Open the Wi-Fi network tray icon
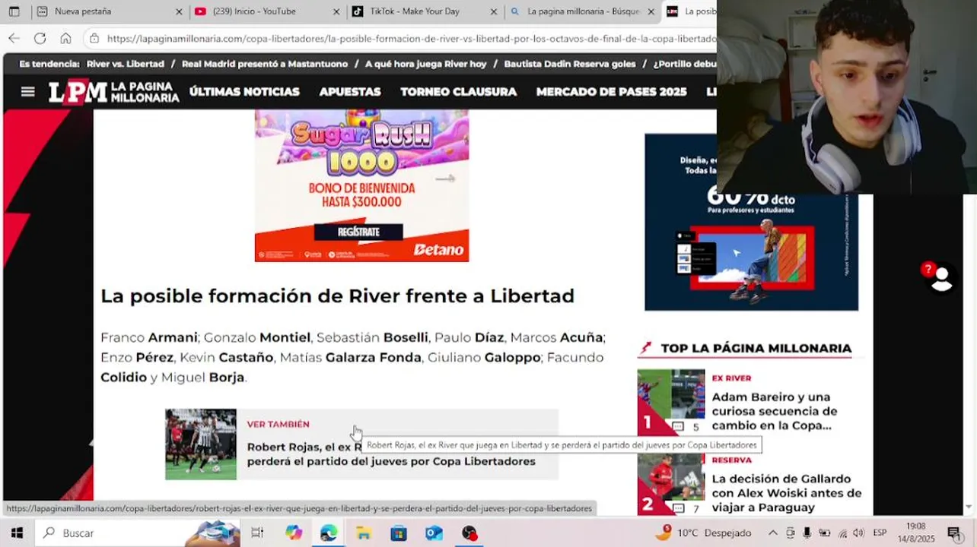Image resolution: width=977 pixels, height=547 pixels. click(842, 533)
